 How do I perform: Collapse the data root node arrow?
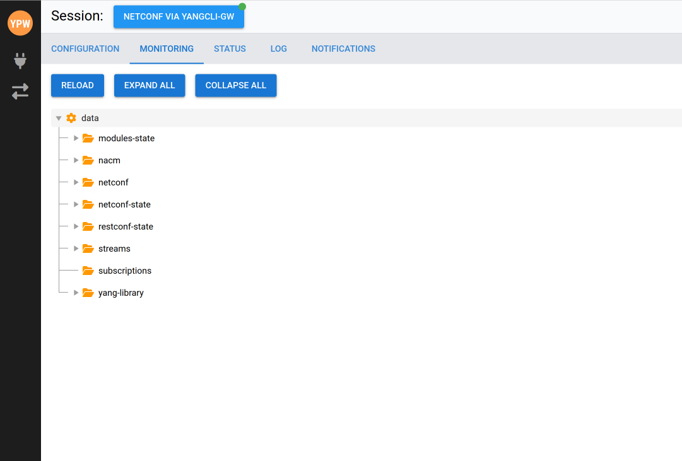(x=59, y=118)
